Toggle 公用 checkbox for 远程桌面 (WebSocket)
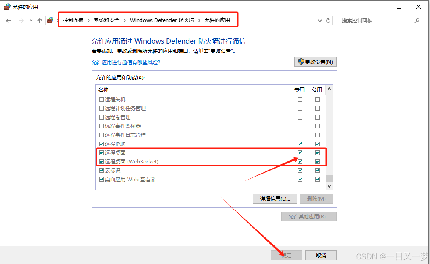Viewport: 430px width, 264px height. click(x=317, y=161)
